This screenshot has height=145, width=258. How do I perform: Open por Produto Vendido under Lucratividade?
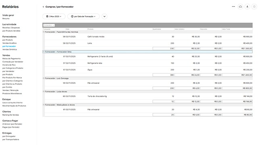click(11, 31)
